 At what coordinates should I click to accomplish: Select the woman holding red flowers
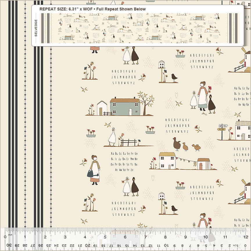click(202, 96)
